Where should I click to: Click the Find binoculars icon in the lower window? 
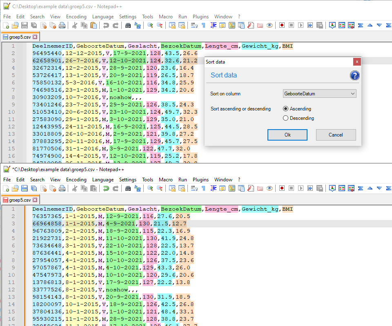[x=128, y=188]
